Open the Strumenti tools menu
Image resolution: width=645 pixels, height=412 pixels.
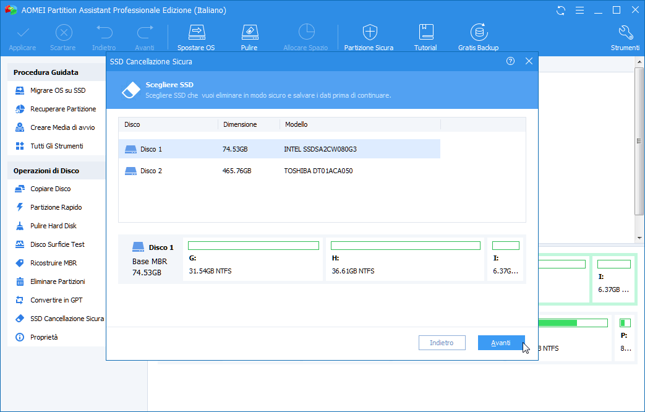[625, 38]
